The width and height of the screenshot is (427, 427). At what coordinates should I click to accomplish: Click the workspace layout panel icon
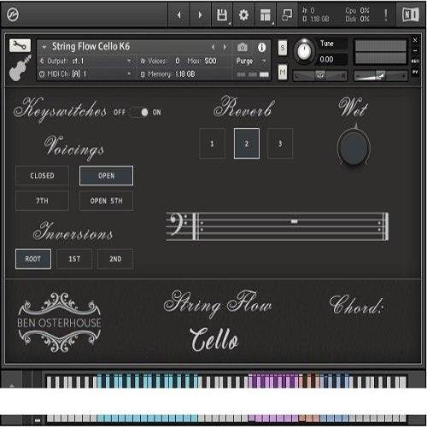[x=265, y=15]
